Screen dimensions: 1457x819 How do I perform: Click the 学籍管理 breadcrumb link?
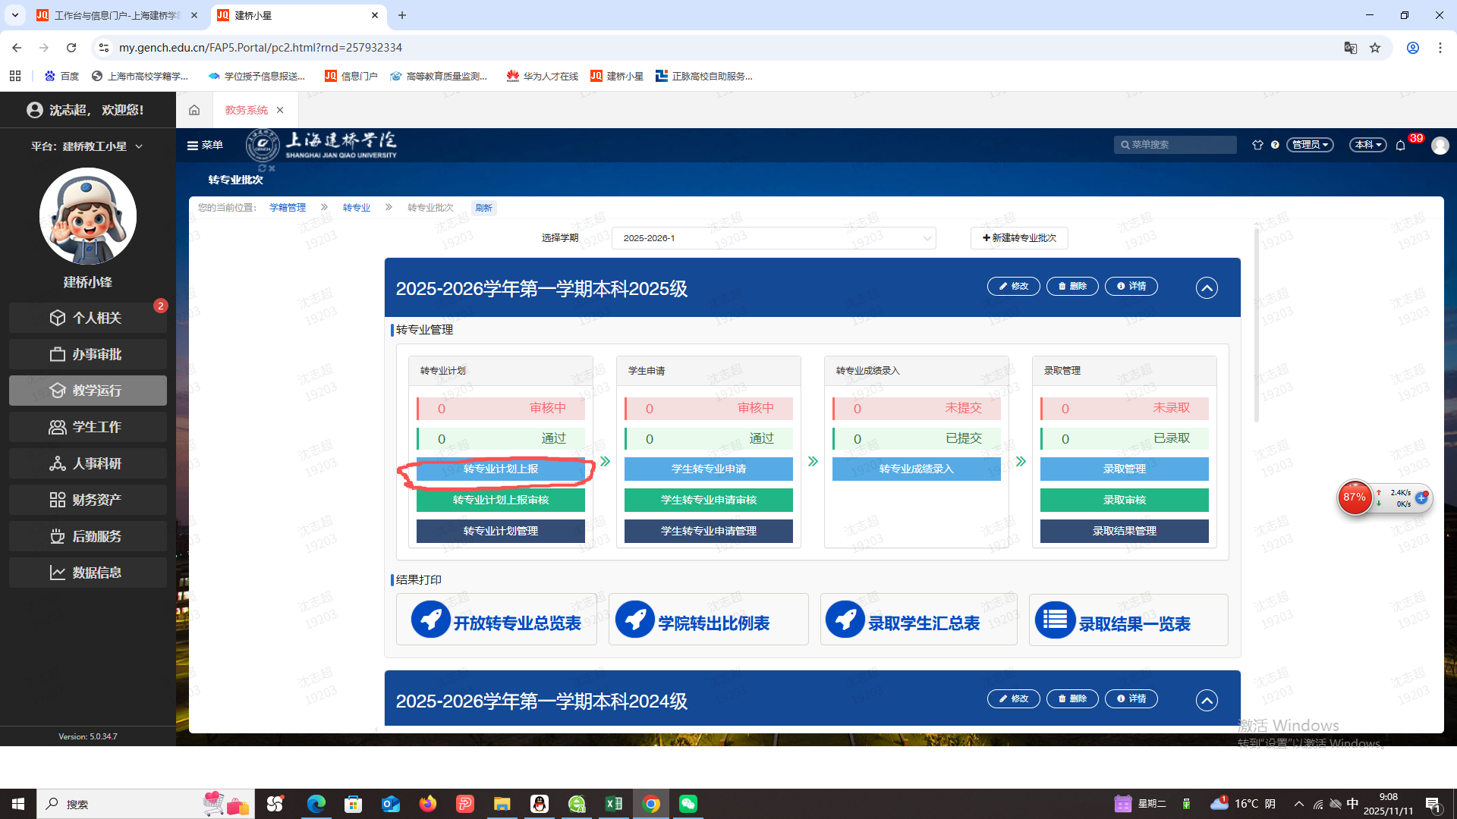tap(287, 208)
